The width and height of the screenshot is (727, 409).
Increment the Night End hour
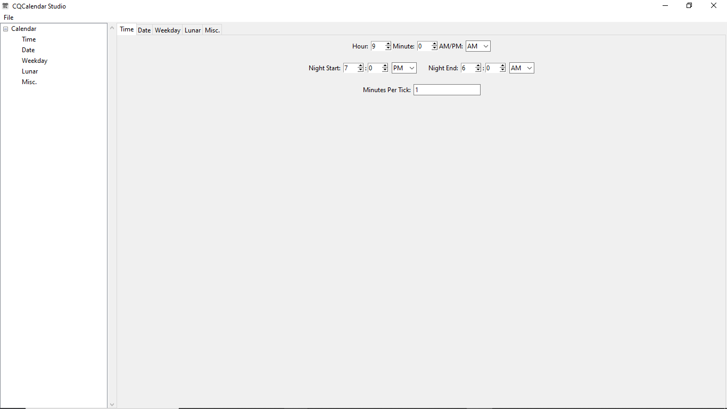[478, 66]
